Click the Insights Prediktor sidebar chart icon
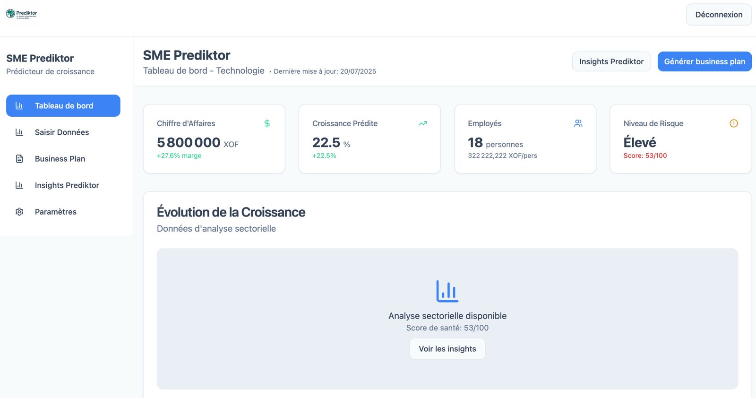 pos(19,185)
